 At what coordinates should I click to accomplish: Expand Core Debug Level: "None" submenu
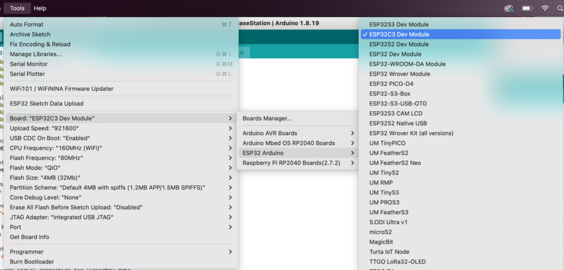click(121, 197)
